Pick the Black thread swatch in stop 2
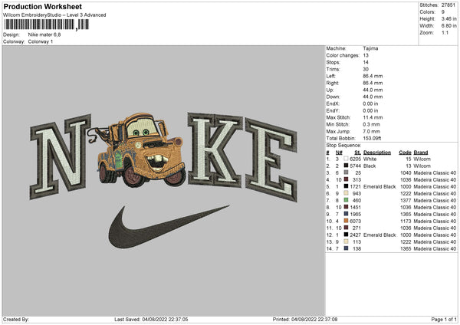 coord(347,166)
